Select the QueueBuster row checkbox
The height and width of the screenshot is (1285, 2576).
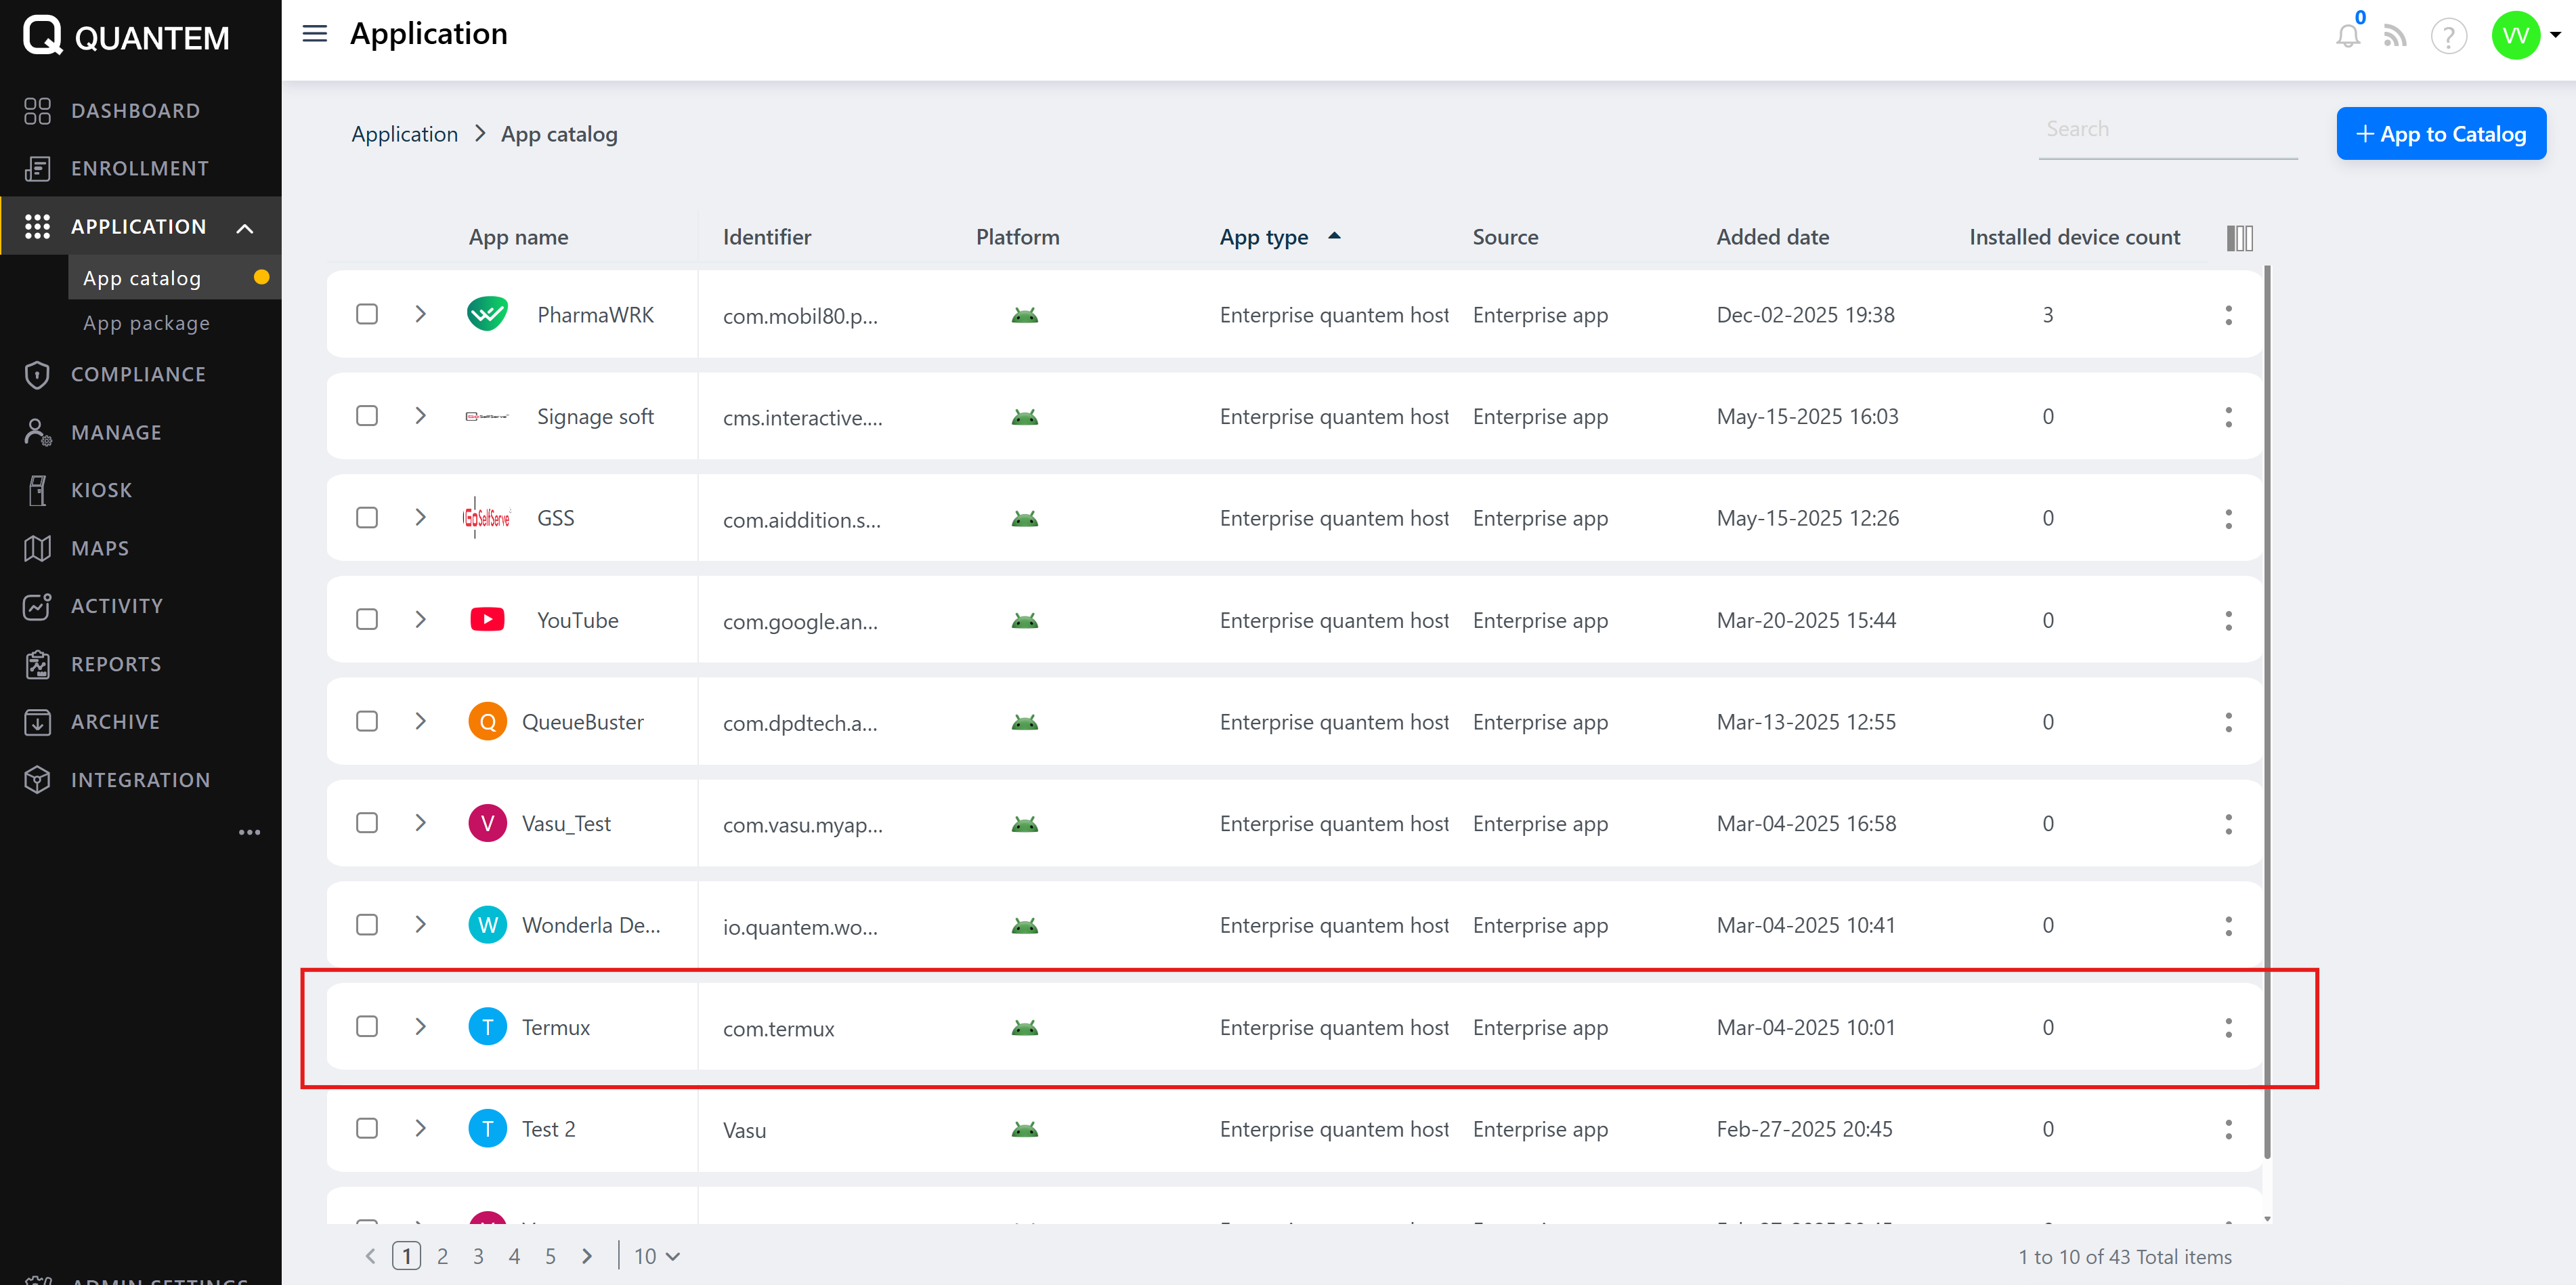[x=367, y=721]
